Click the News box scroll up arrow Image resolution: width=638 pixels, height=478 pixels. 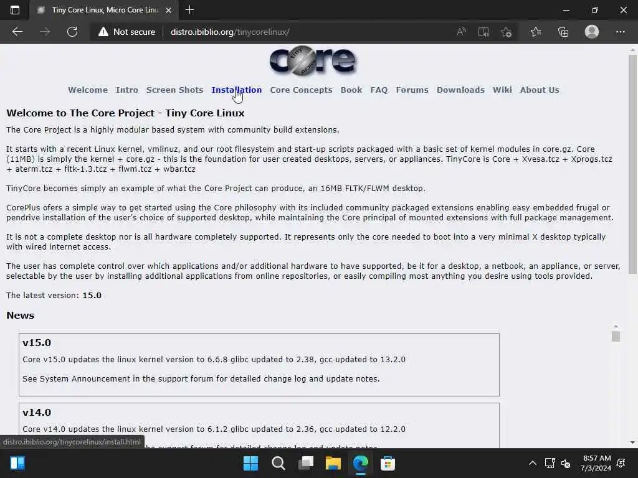point(616,326)
